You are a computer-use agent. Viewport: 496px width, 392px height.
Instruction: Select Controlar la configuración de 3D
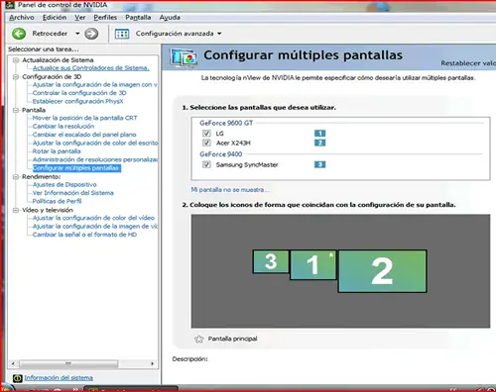tap(79, 93)
